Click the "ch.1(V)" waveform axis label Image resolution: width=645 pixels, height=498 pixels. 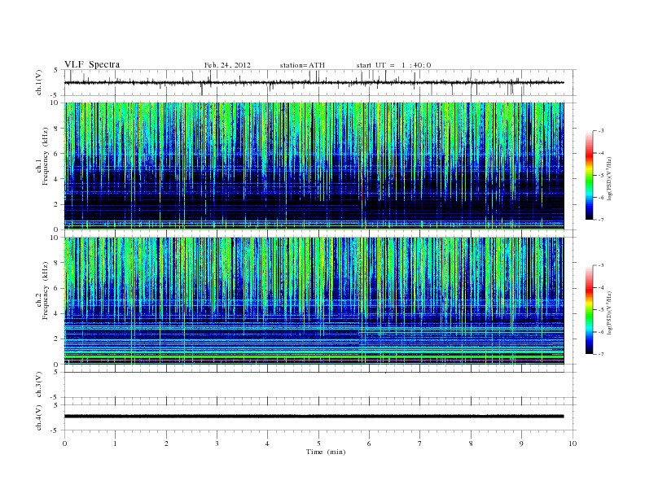pyautogui.click(x=38, y=82)
